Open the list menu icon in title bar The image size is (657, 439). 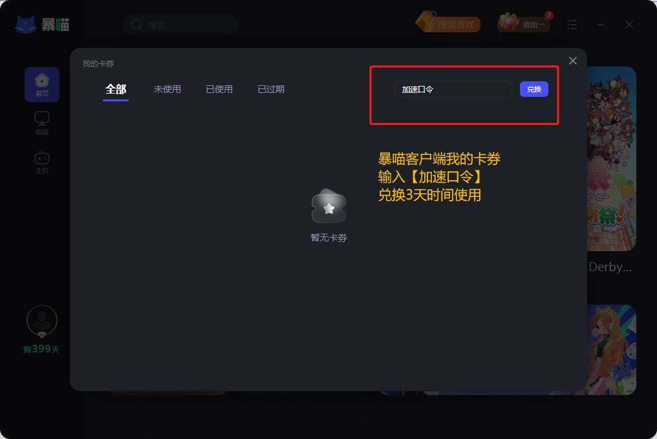pos(572,25)
